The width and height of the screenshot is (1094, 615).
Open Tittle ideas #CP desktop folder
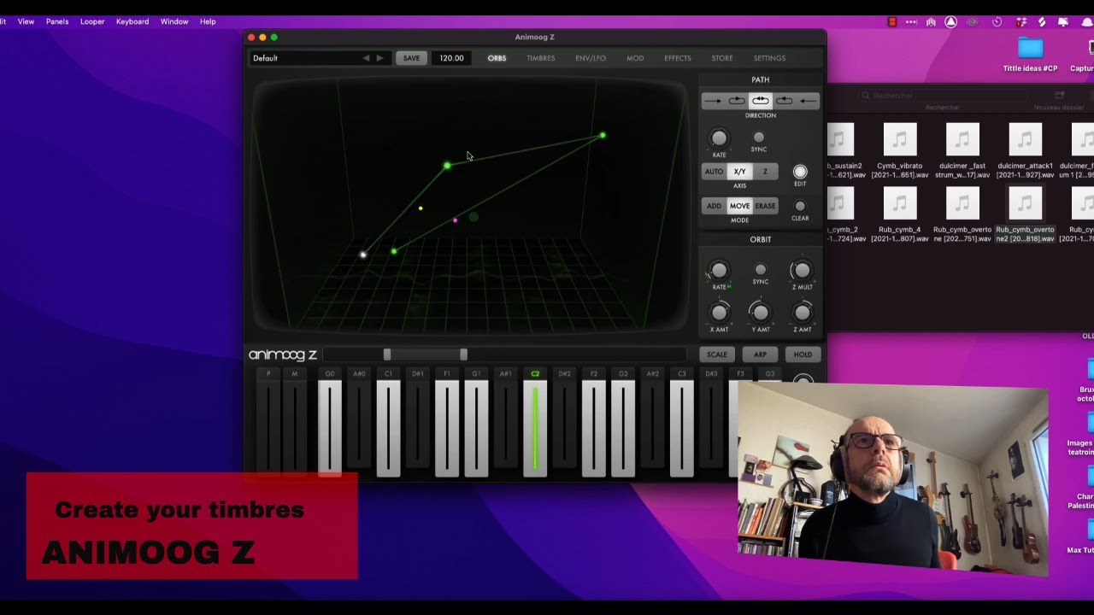click(1030, 55)
